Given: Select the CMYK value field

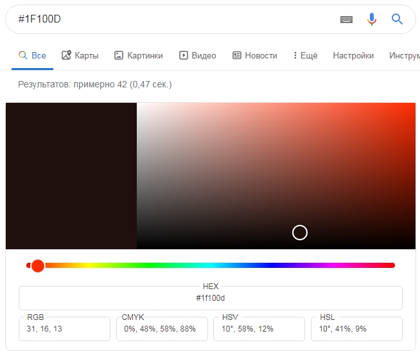Looking at the screenshot, I should [x=162, y=329].
